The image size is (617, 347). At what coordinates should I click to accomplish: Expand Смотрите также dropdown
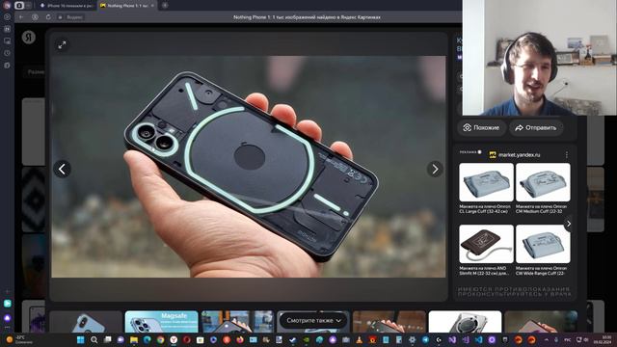pyautogui.click(x=313, y=321)
